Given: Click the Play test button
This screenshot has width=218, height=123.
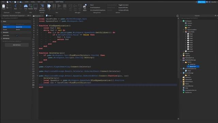Looking at the screenshot, I should [x=49, y=6].
